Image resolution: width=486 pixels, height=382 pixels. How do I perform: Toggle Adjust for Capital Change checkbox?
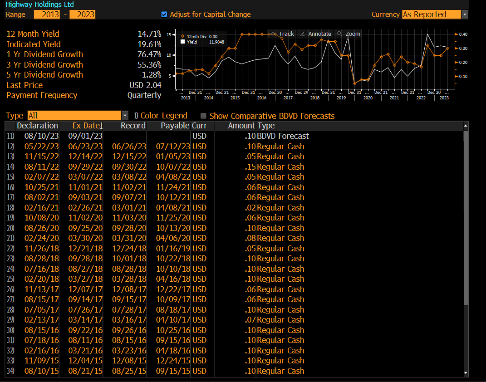pos(164,14)
